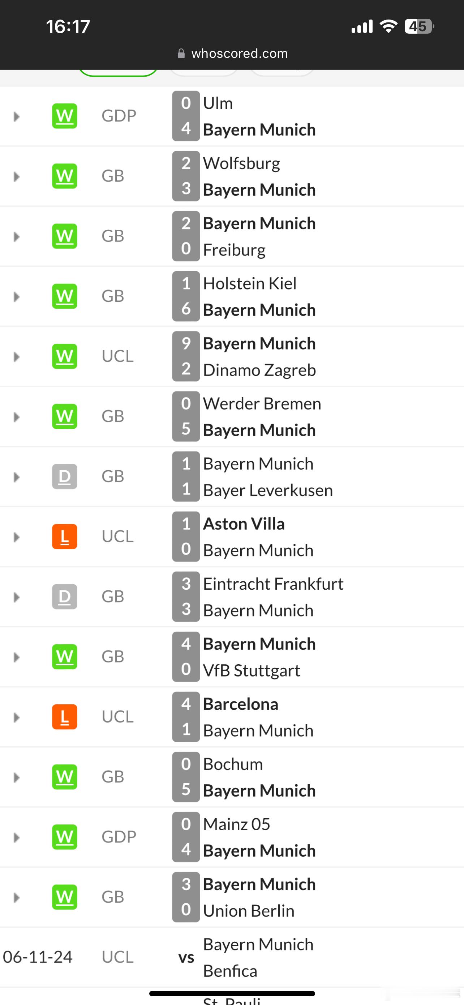Expand the Bochum match row arrow
464x1005 pixels.
pos(16,777)
